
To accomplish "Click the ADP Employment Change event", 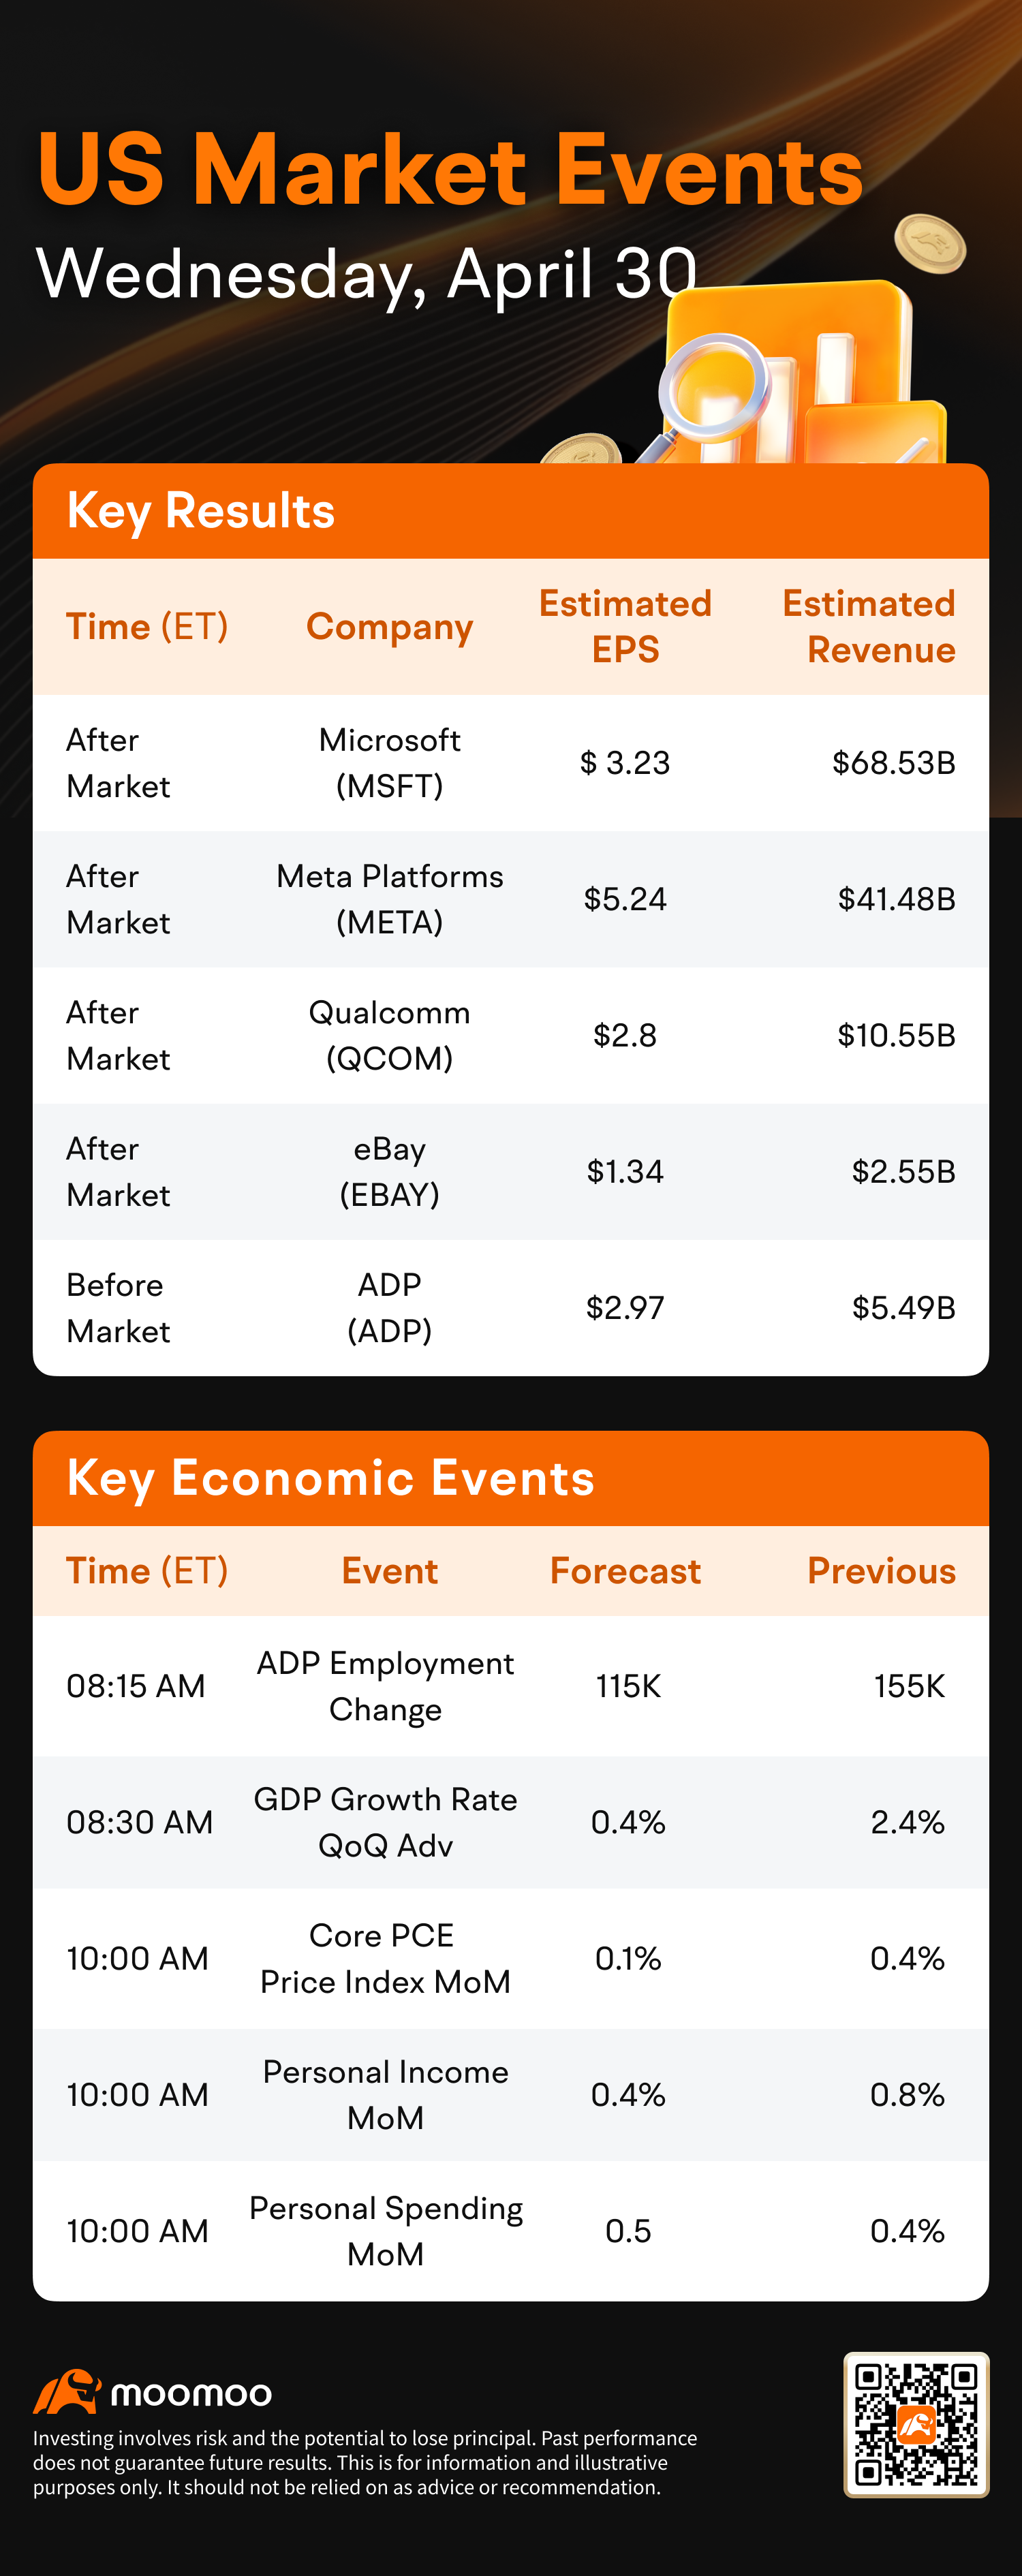I will point(385,1686).
